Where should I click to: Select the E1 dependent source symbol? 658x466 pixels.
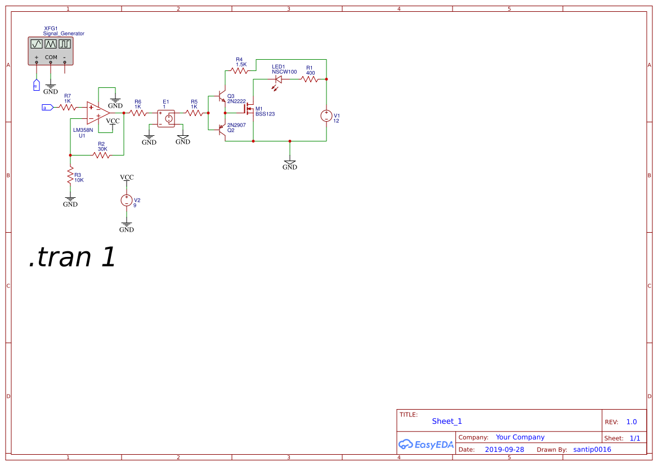pyautogui.click(x=166, y=117)
